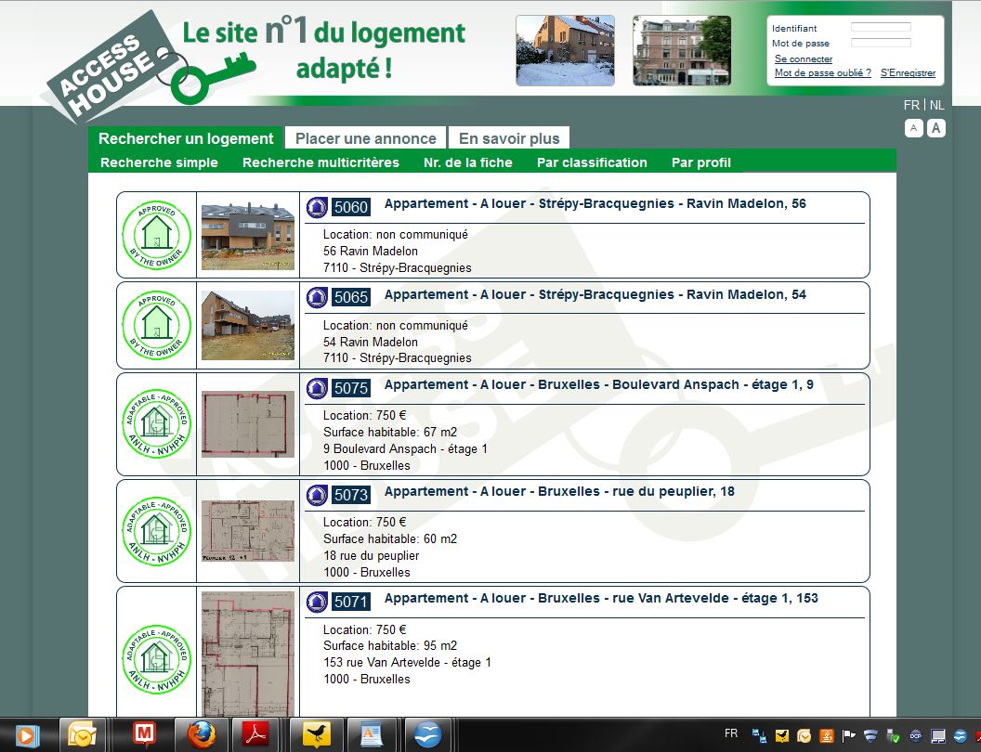Image resolution: width=981 pixels, height=752 pixels.
Task: Click the Adaptable-Approved ANLH badge for listing 5075
Action: point(156,424)
